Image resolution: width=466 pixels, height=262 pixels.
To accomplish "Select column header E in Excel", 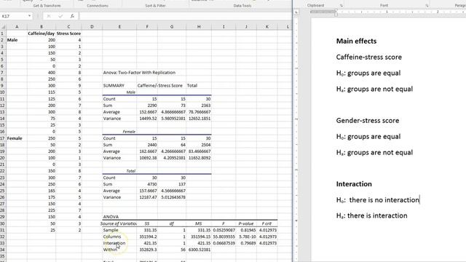I will coord(119,27).
